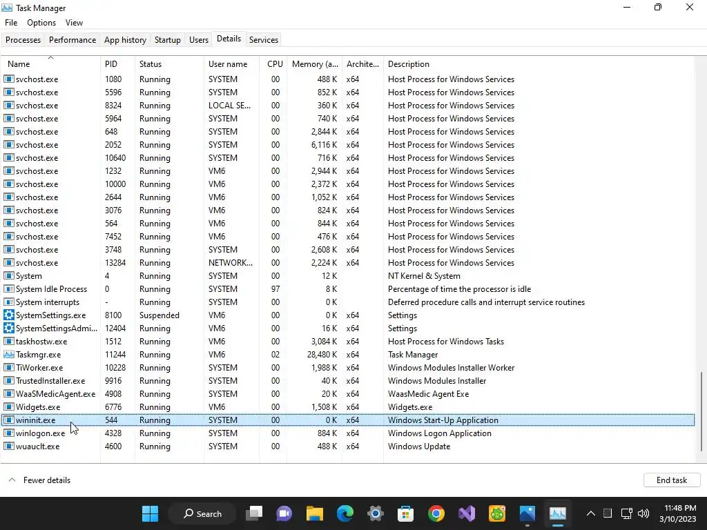707x530 pixels.
Task: Click the Widgets.exe process icon
Action: click(8, 407)
